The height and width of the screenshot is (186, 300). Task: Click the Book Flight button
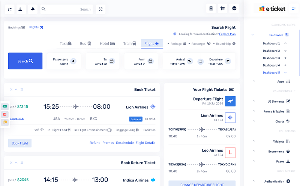click(x=20, y=143)
